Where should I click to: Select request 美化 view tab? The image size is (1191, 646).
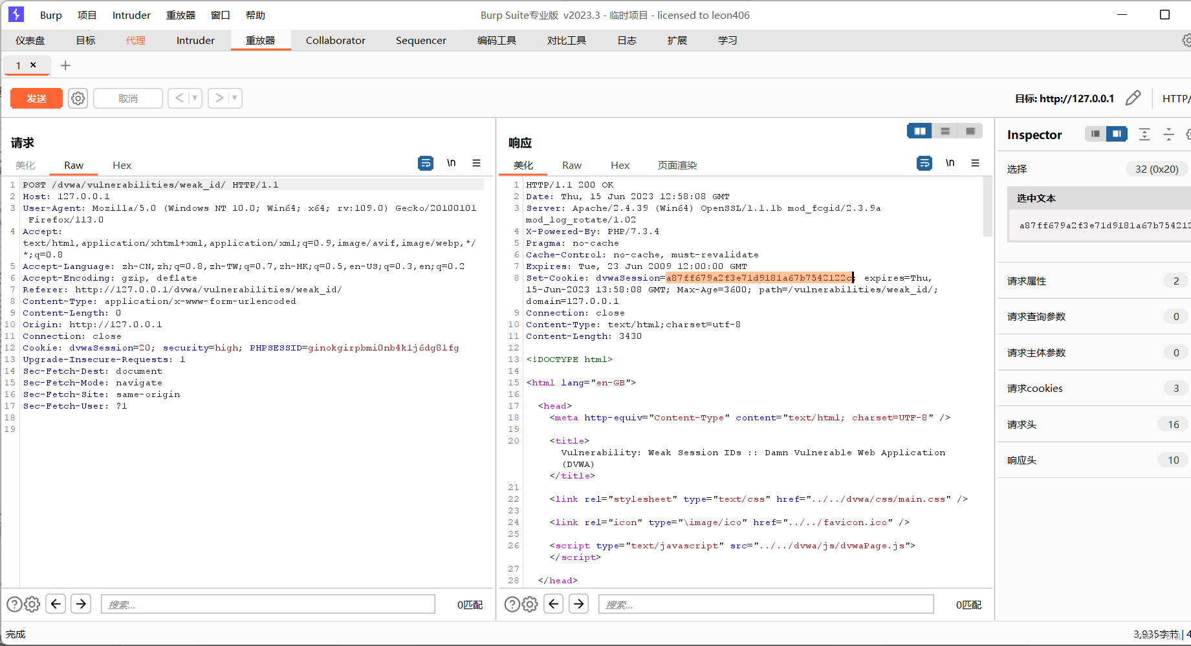25,166
